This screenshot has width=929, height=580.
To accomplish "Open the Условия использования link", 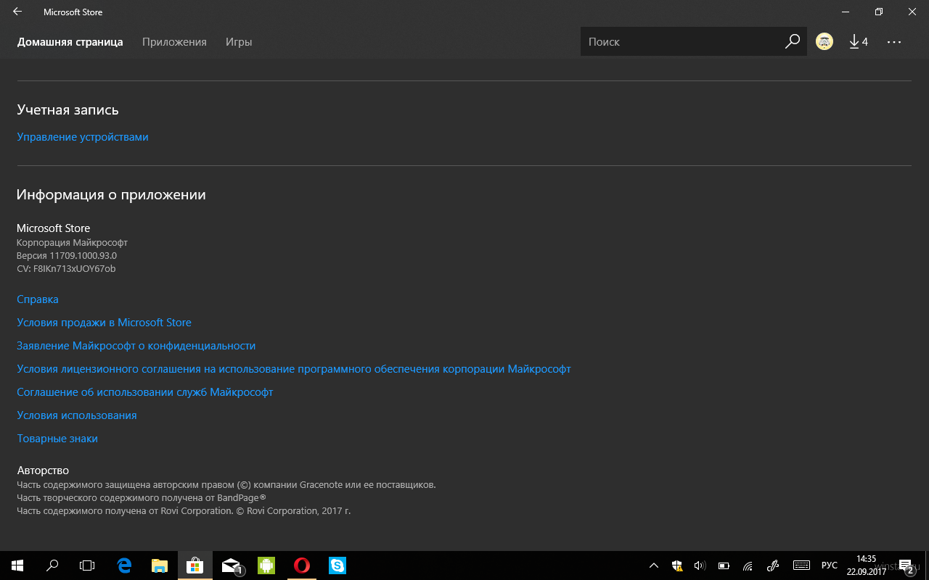I will coord(77,415).
